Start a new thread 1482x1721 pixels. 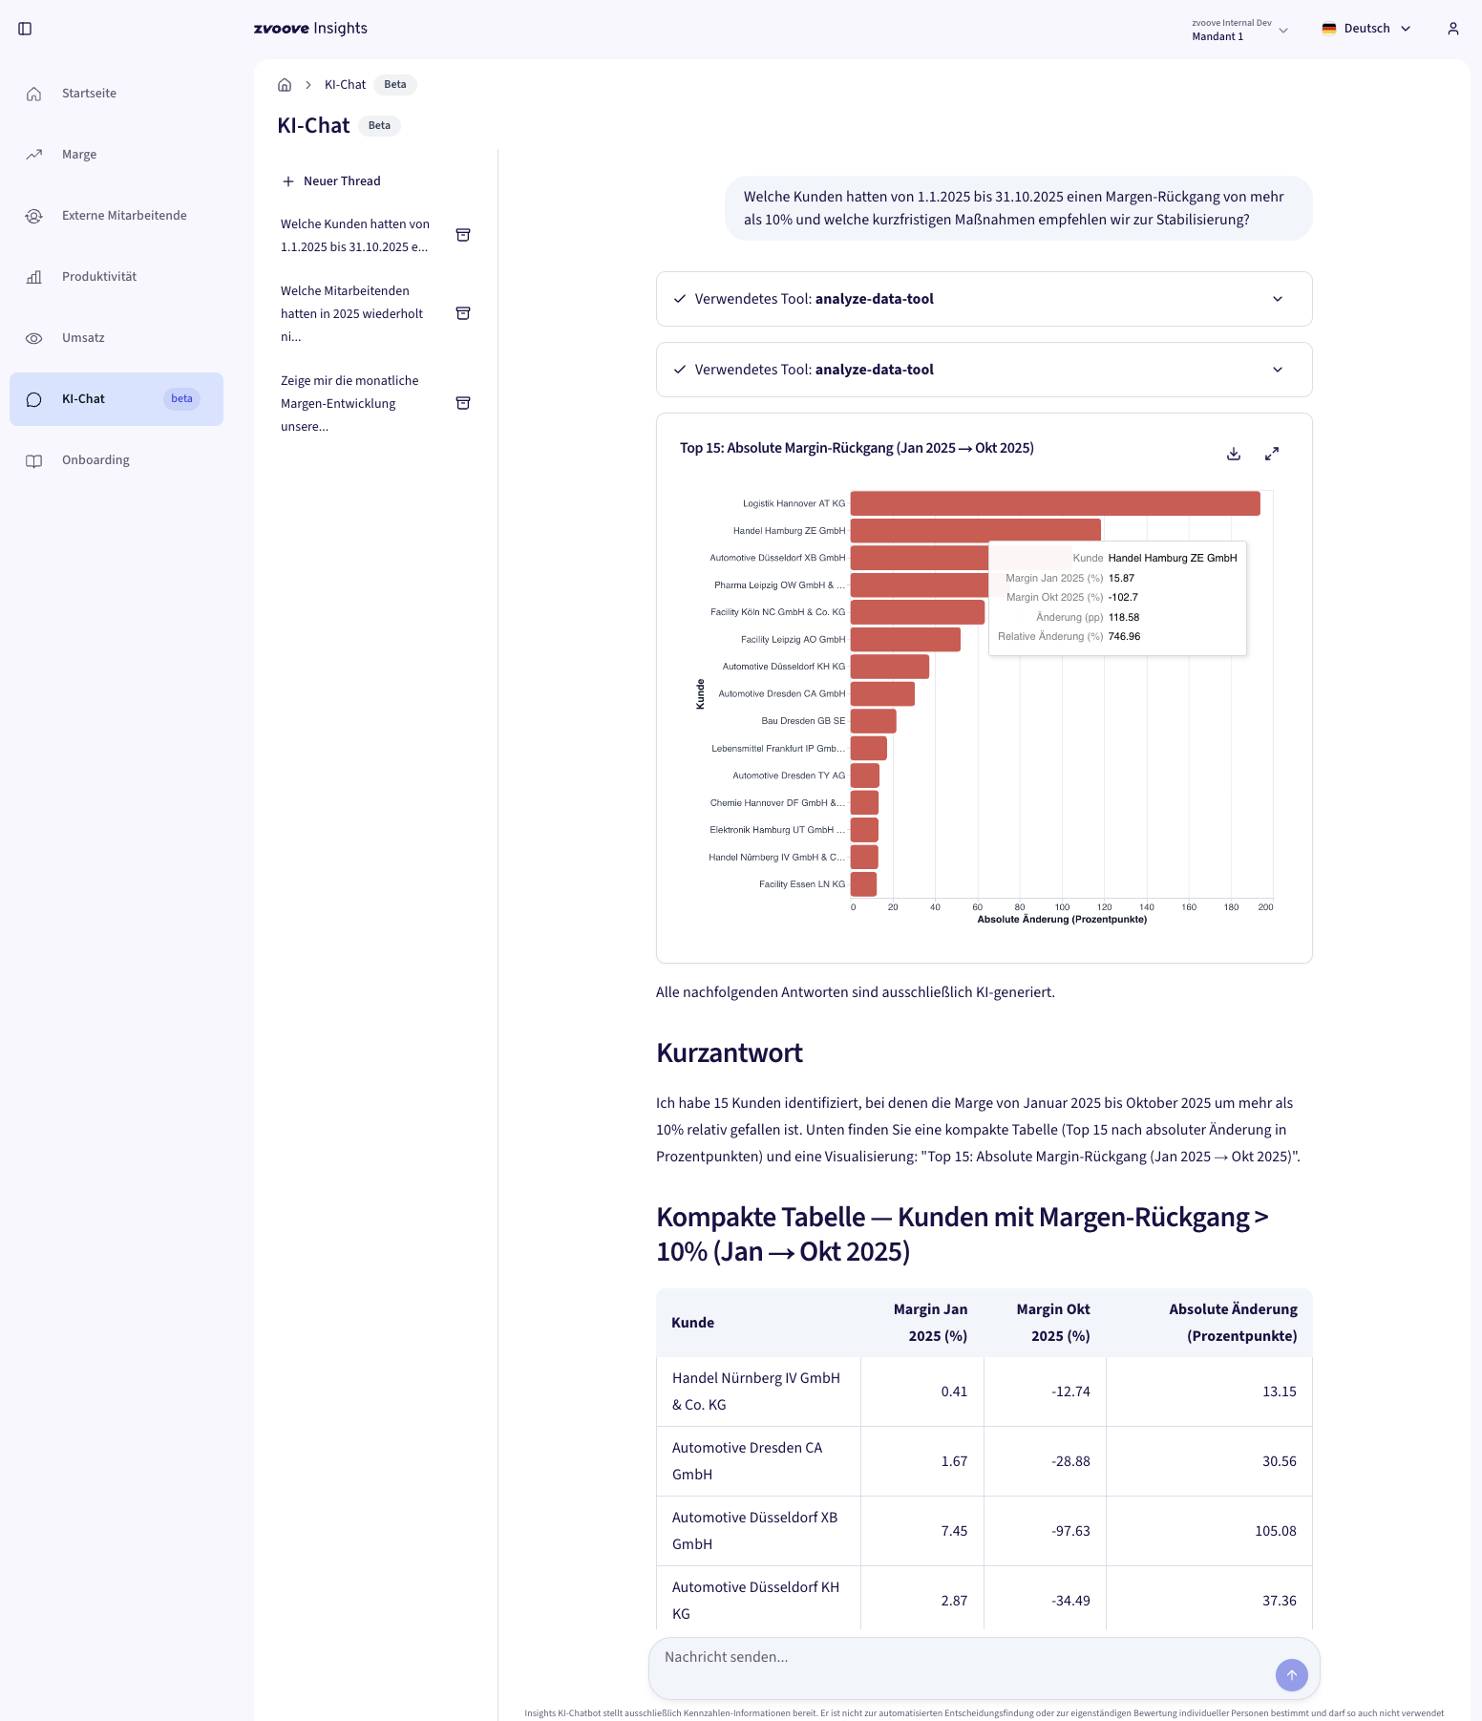331,181
